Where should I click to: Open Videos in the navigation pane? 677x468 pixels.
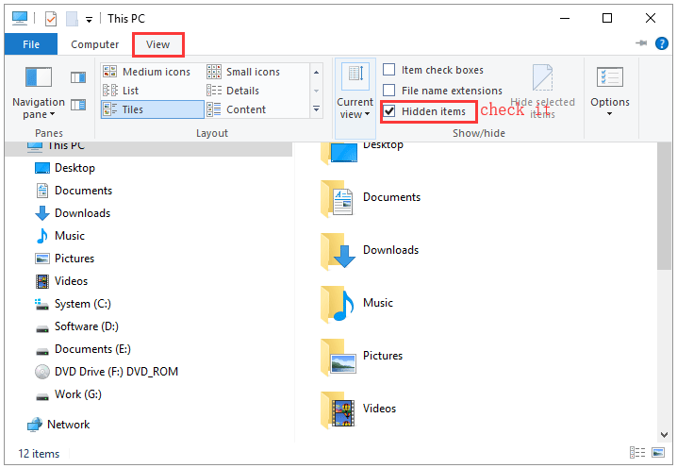tap(71, 281)
